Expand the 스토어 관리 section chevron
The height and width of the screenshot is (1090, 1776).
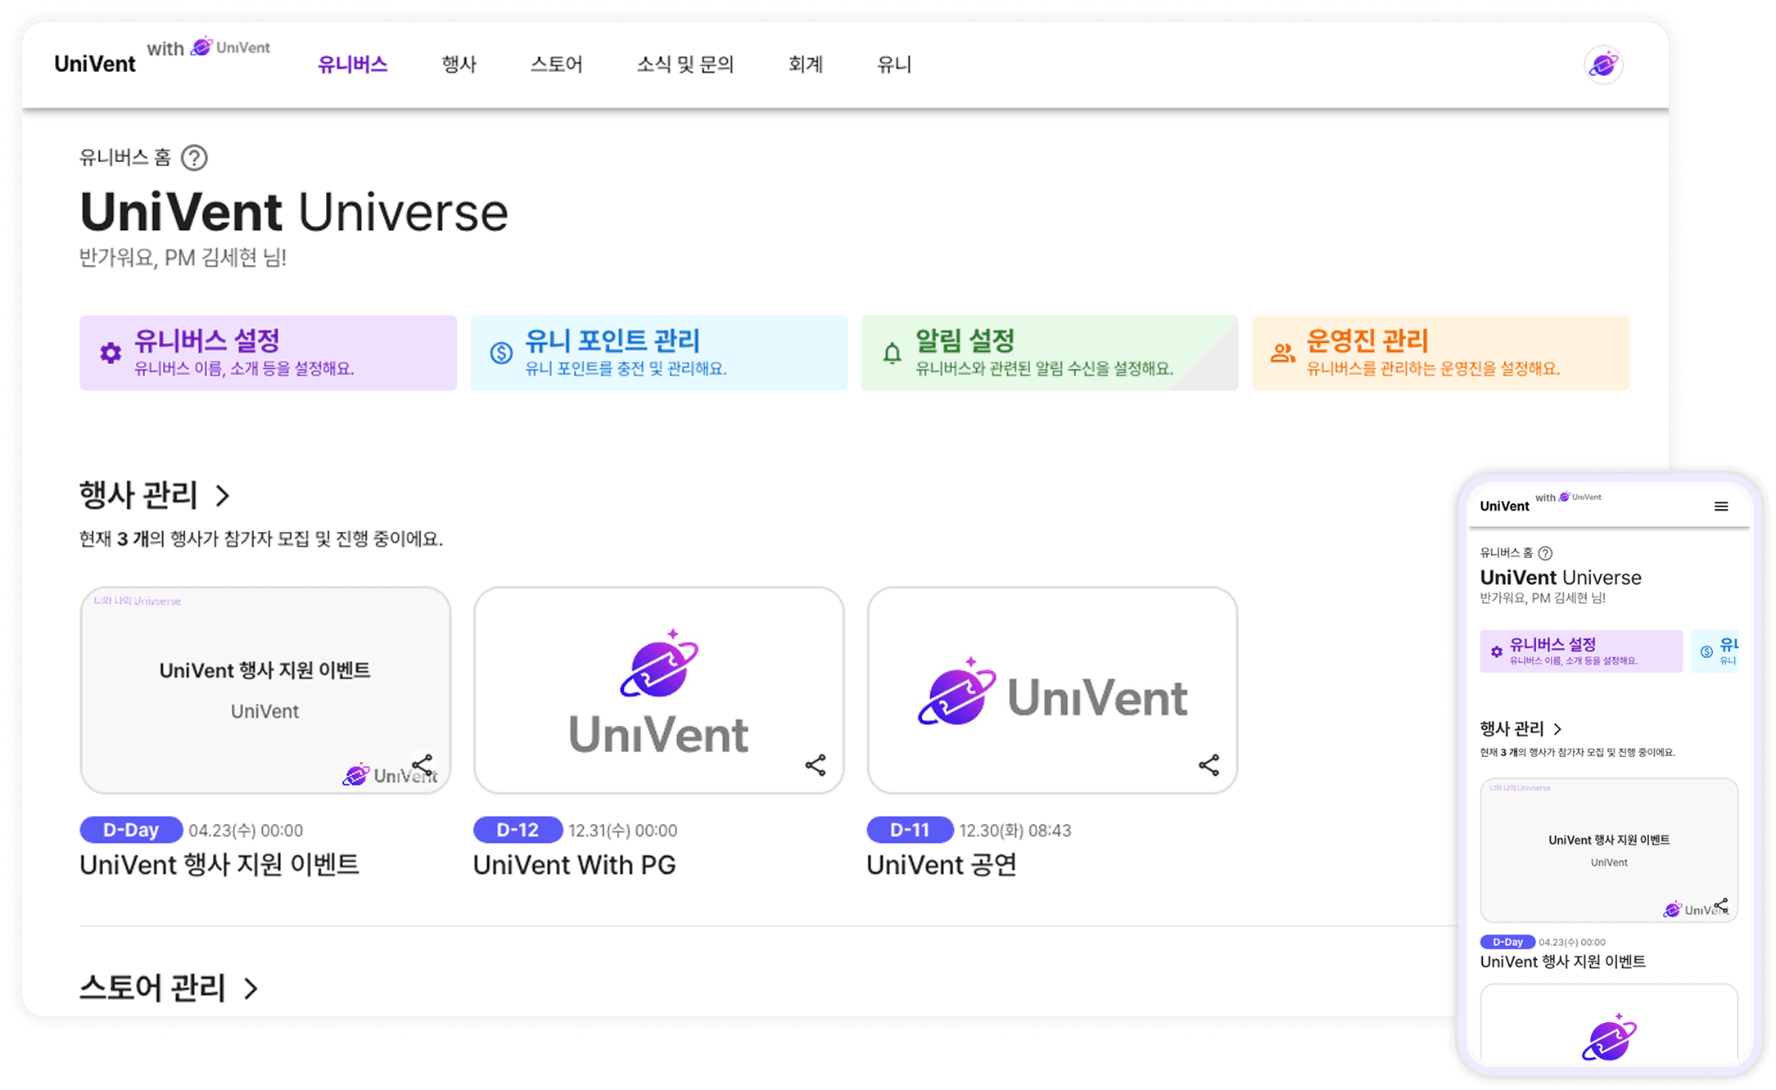click(x=250, y=989)
